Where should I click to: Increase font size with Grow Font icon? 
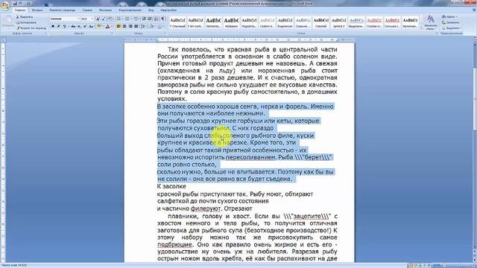[x=98, y=19]
